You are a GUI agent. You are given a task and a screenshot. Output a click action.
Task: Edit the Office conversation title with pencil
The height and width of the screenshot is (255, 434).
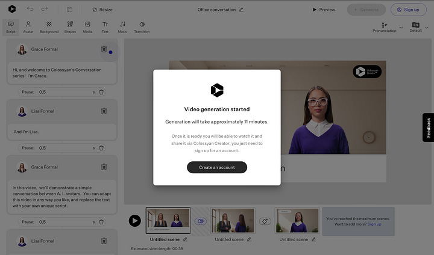pos(241,10)
